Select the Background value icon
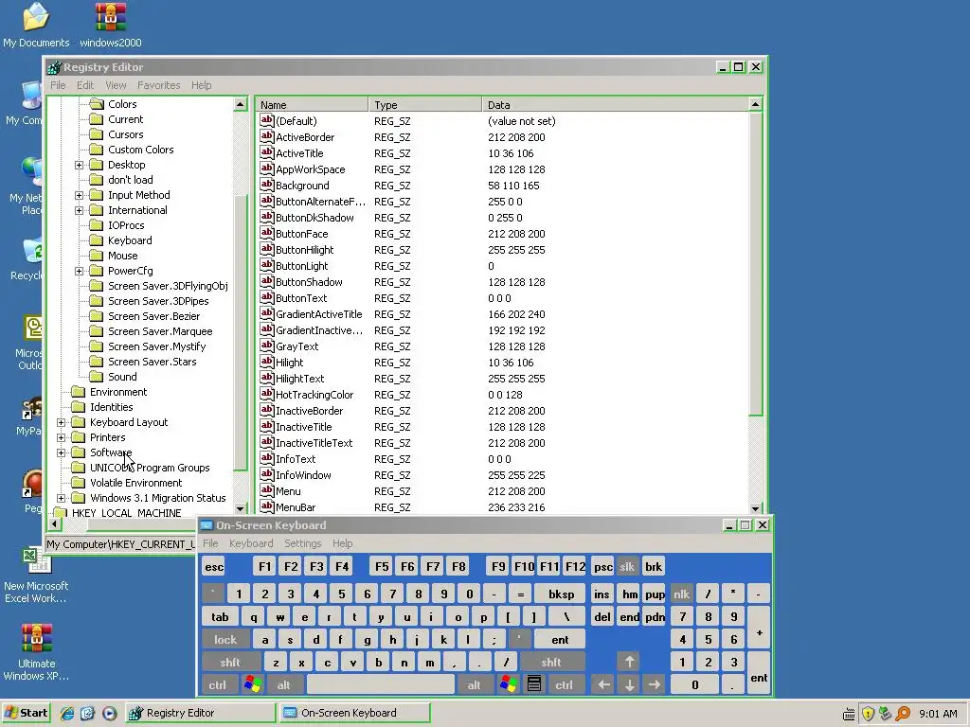970x727 pixels. click(x=266, y=185)
